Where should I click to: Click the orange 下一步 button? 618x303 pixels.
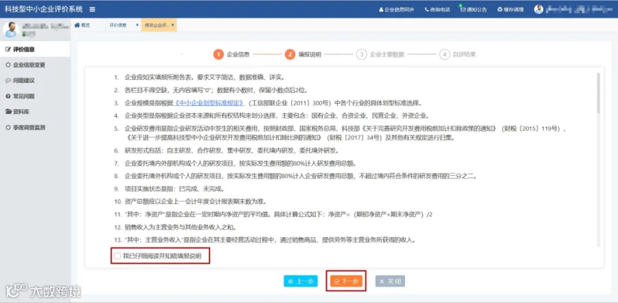click(x=346, y=281)
